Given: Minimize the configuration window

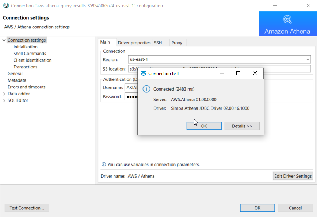Looking at the screenshot, I should click(275, 5).
